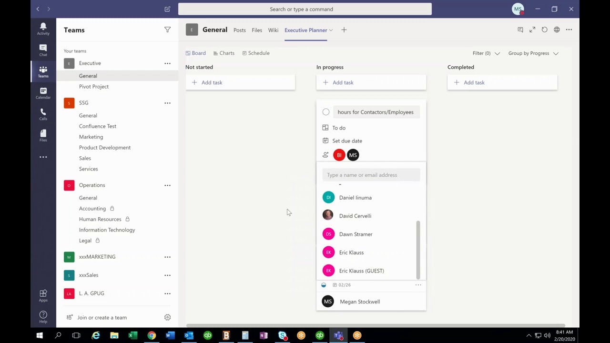The image size is (610, 343).
Task: Switch to the Charts view
Action: click(x=224, y=53)
